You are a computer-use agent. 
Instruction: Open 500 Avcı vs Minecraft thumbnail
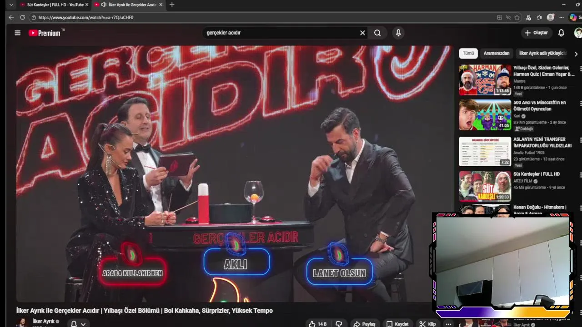coord(485,114)
